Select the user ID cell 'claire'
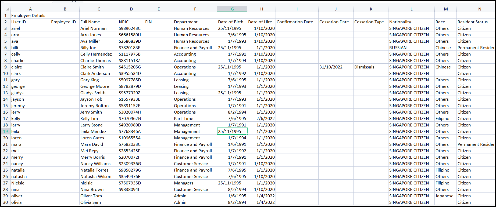The height and width of the screenshot is (207, 496). 30,67
